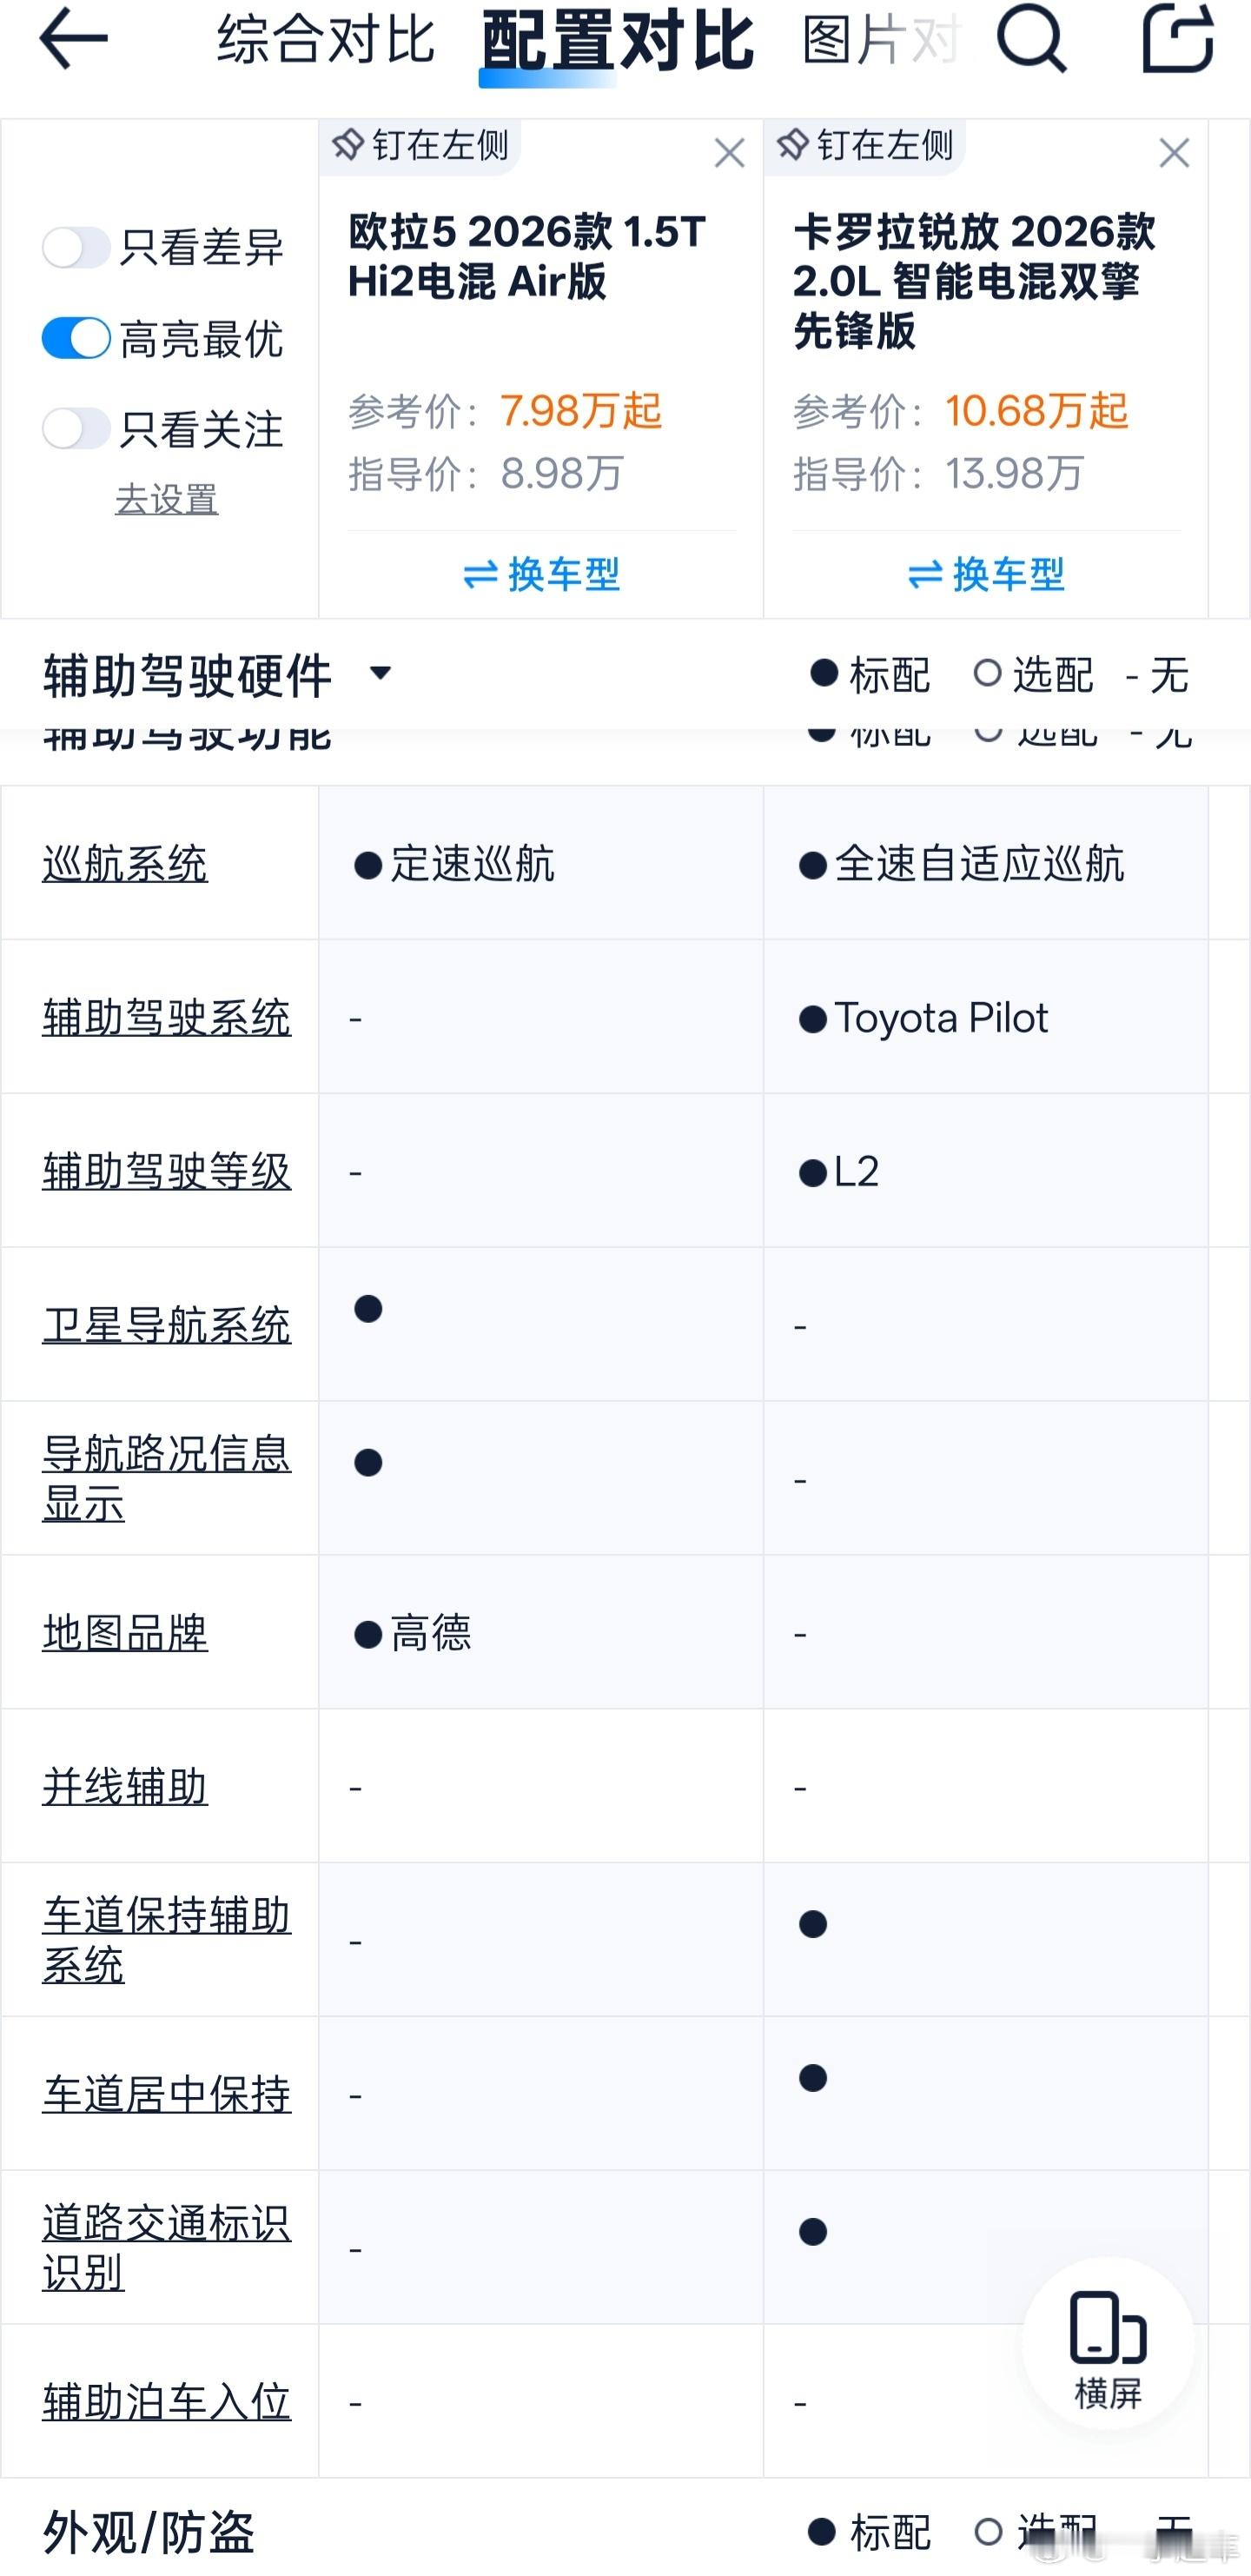
Task: Disable the 高亮最优 toggle
Action: 76,339
